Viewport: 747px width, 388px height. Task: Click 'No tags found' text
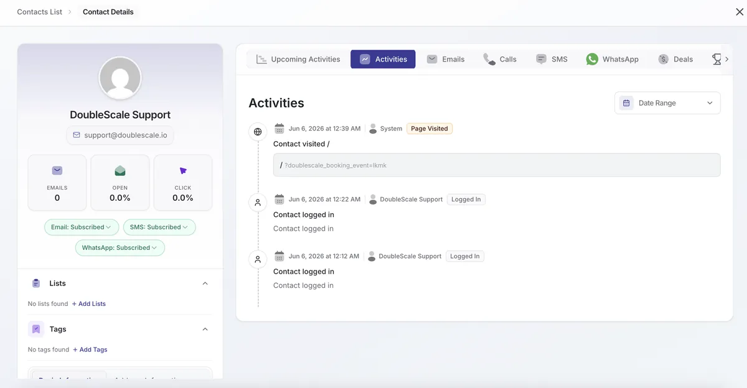[49, 350]
